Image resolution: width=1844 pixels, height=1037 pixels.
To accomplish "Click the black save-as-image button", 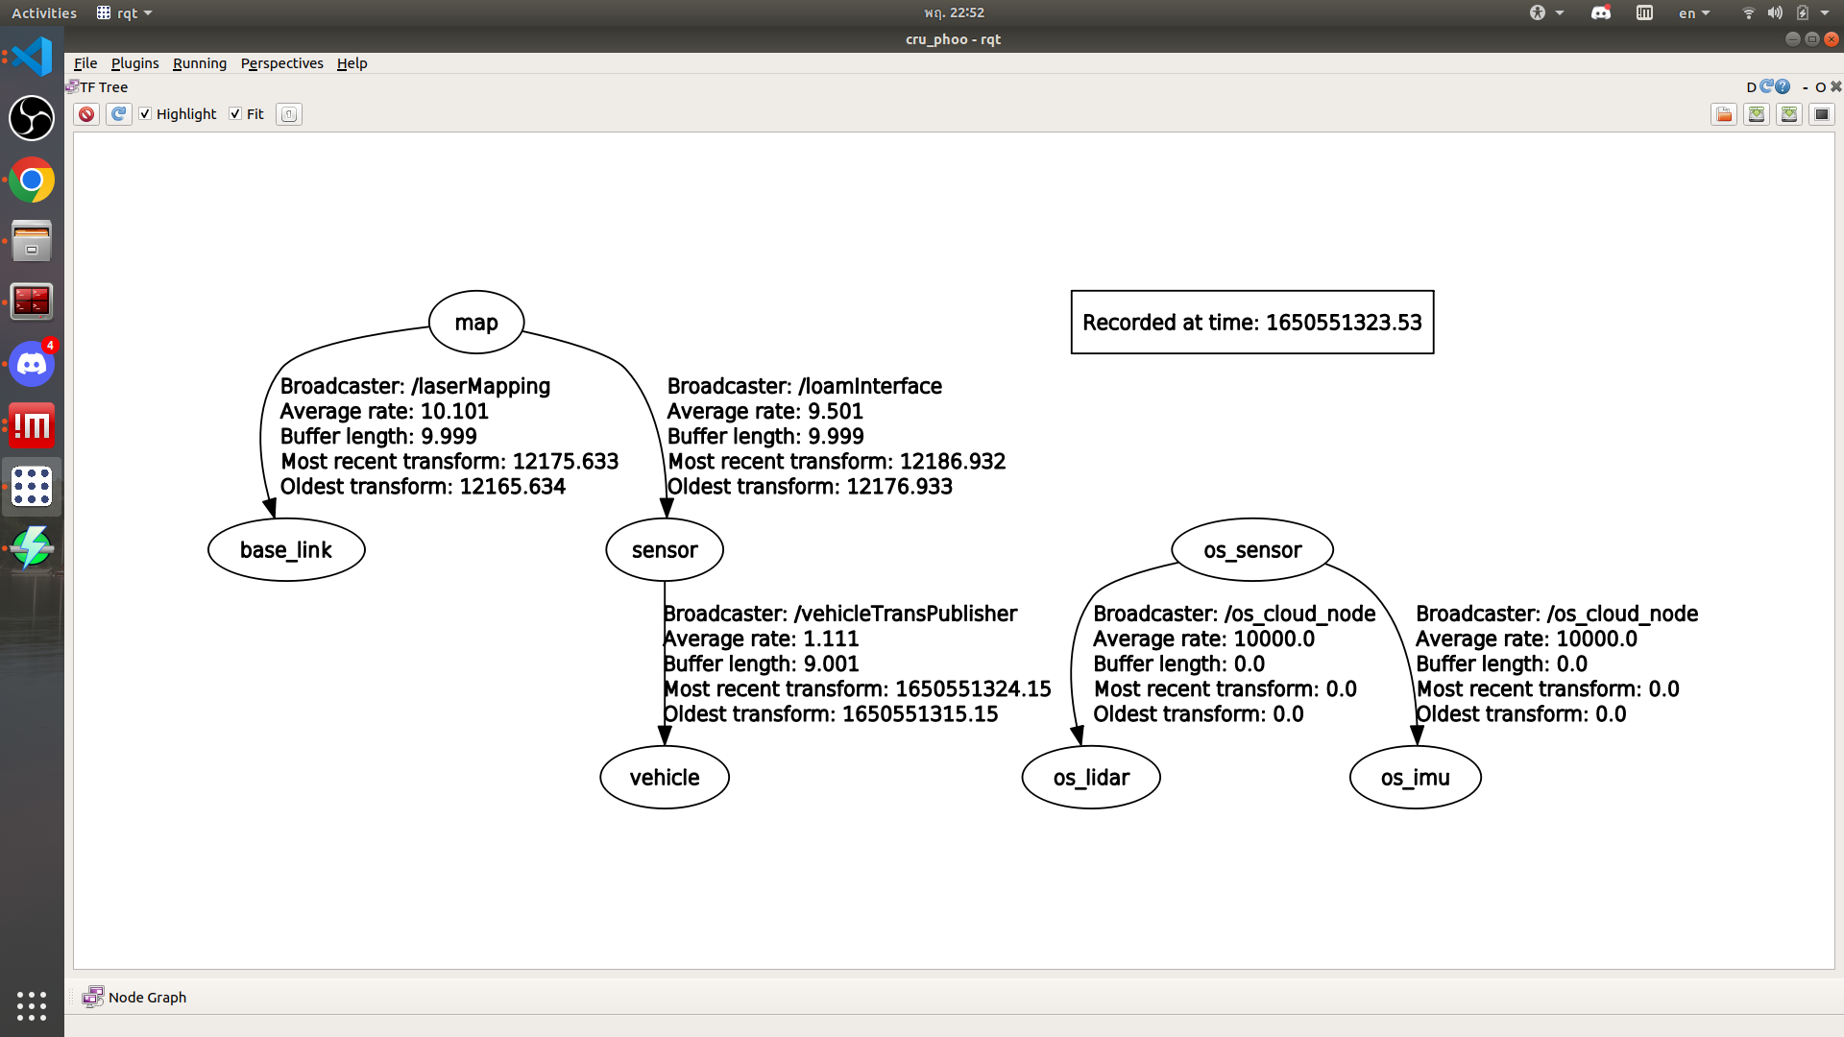I will (1821, 114).
